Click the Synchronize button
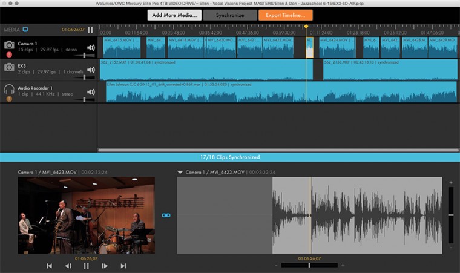The height and width of the screenshot is (273, 460). [230, 15]
